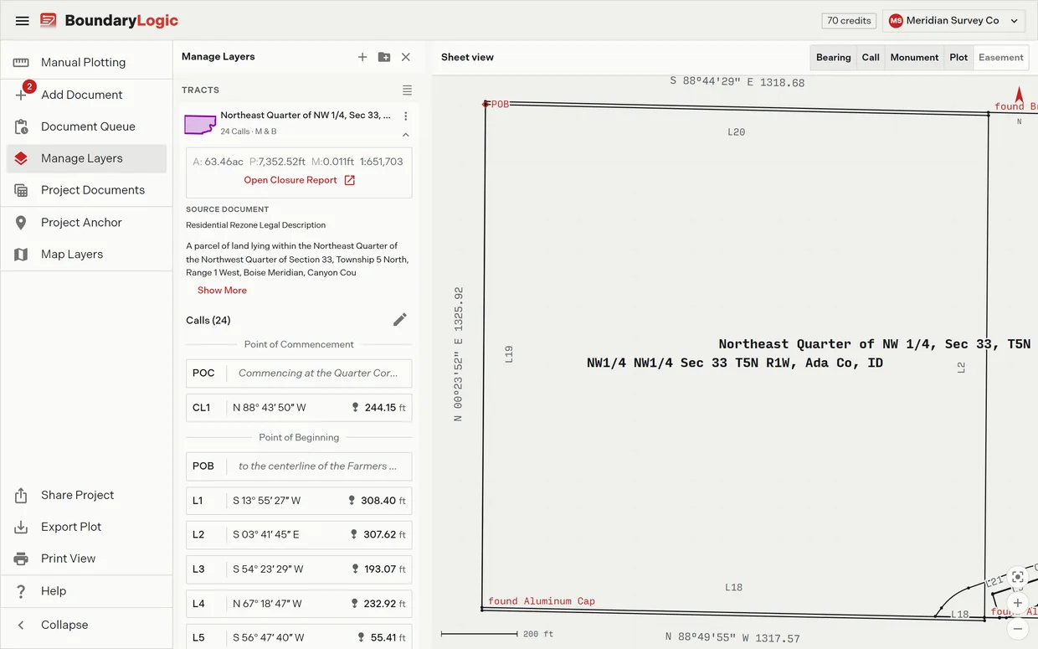The height and width of the screenshot is (649, 1038).
Task: Open Manual Plotting tool
Action: [x=86, y=62]
